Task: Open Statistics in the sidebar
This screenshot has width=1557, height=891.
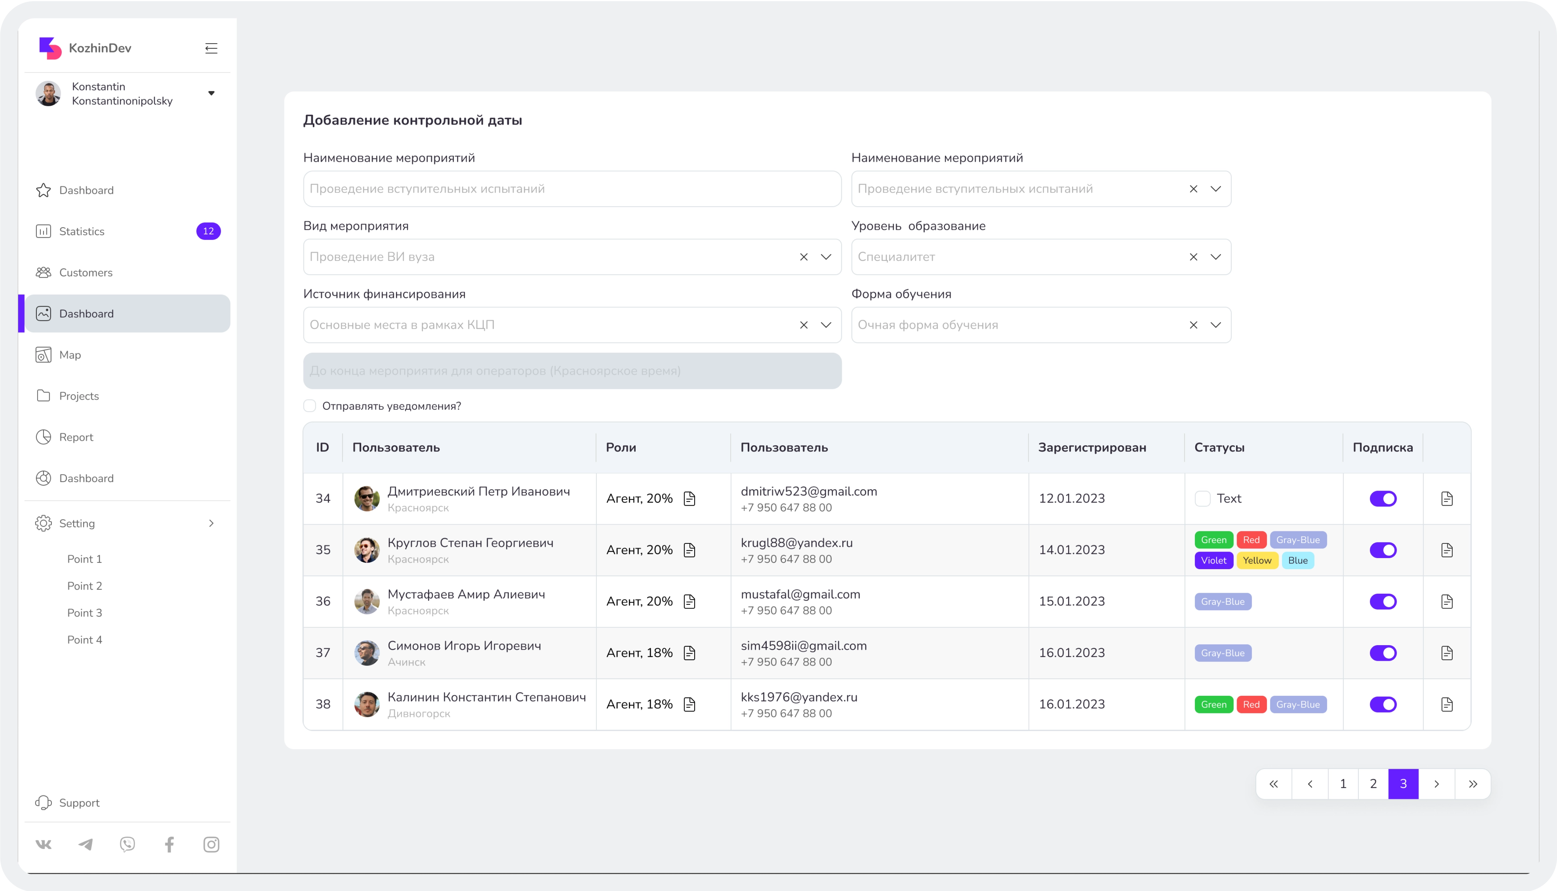Action: coord(127,231)
